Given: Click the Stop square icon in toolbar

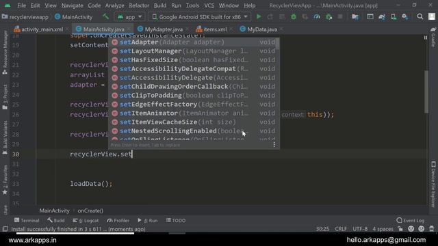Looking at the screenshot, I should pos(340,17).
